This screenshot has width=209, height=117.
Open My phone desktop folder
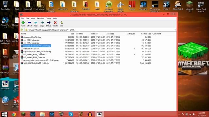coord(40,6)
